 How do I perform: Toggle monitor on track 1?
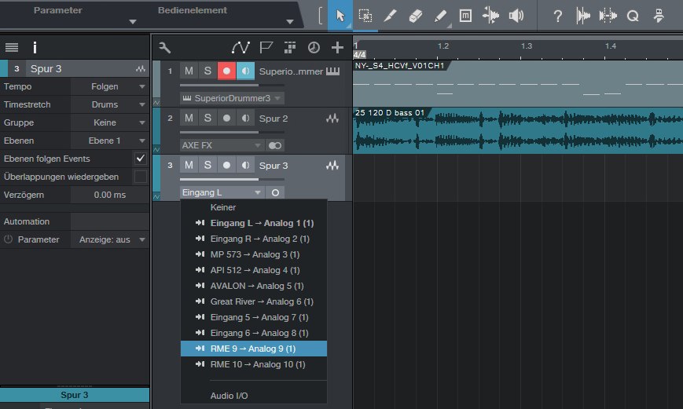click(x=245, y=71)
